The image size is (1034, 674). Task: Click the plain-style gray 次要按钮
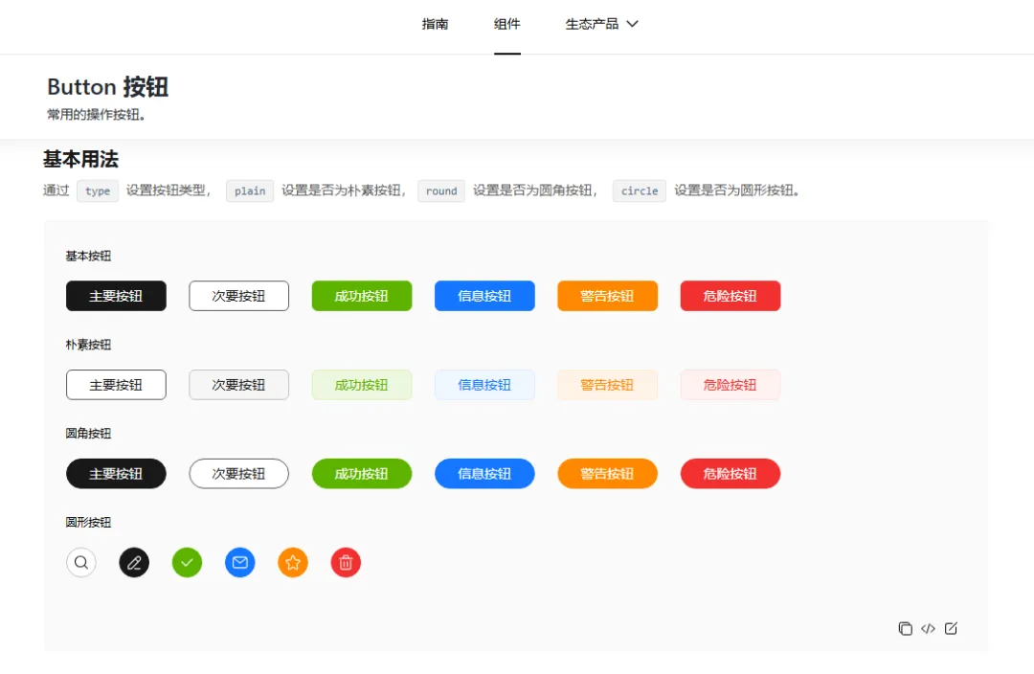pos(238,385)
